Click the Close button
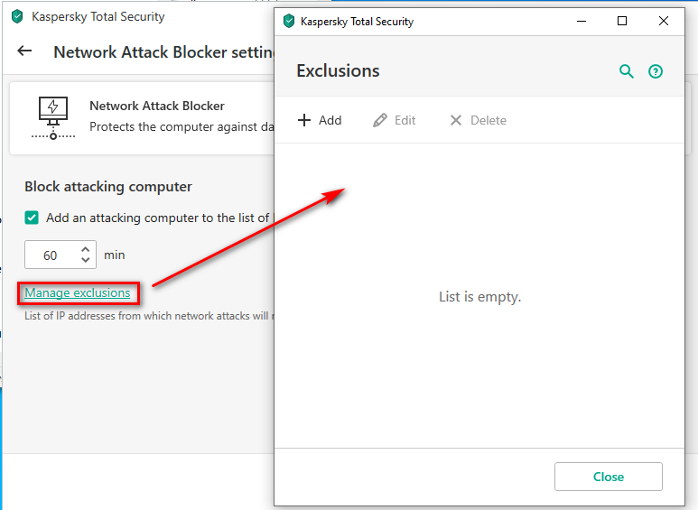 coord(608,477)
